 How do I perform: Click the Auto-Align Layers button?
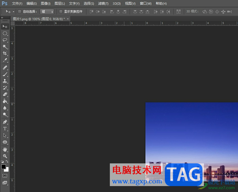pos(178,12)
